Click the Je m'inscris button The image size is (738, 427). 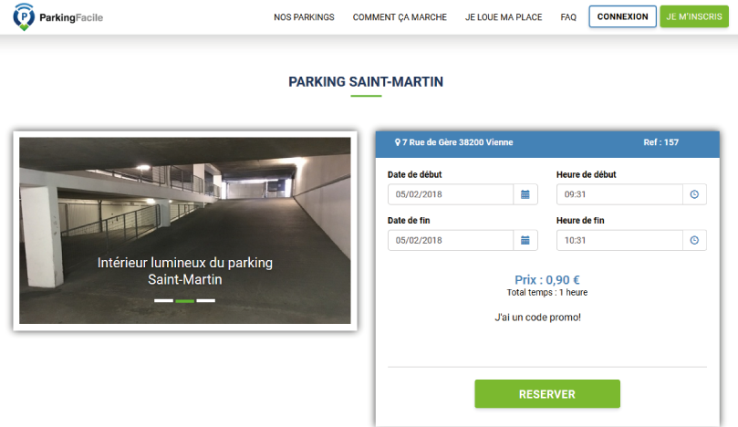[694, 16]
